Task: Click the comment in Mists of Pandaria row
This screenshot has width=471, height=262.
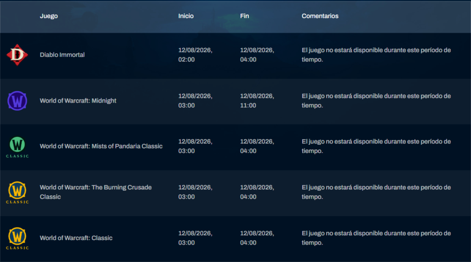Action: [x=376, y=146]
